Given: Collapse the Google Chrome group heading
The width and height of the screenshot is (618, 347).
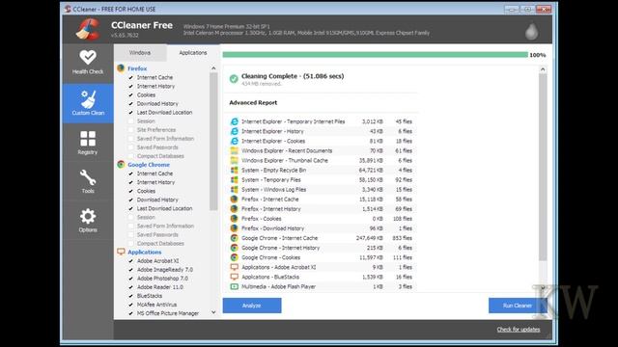Looking at the screenshot, I should point(149,165).
